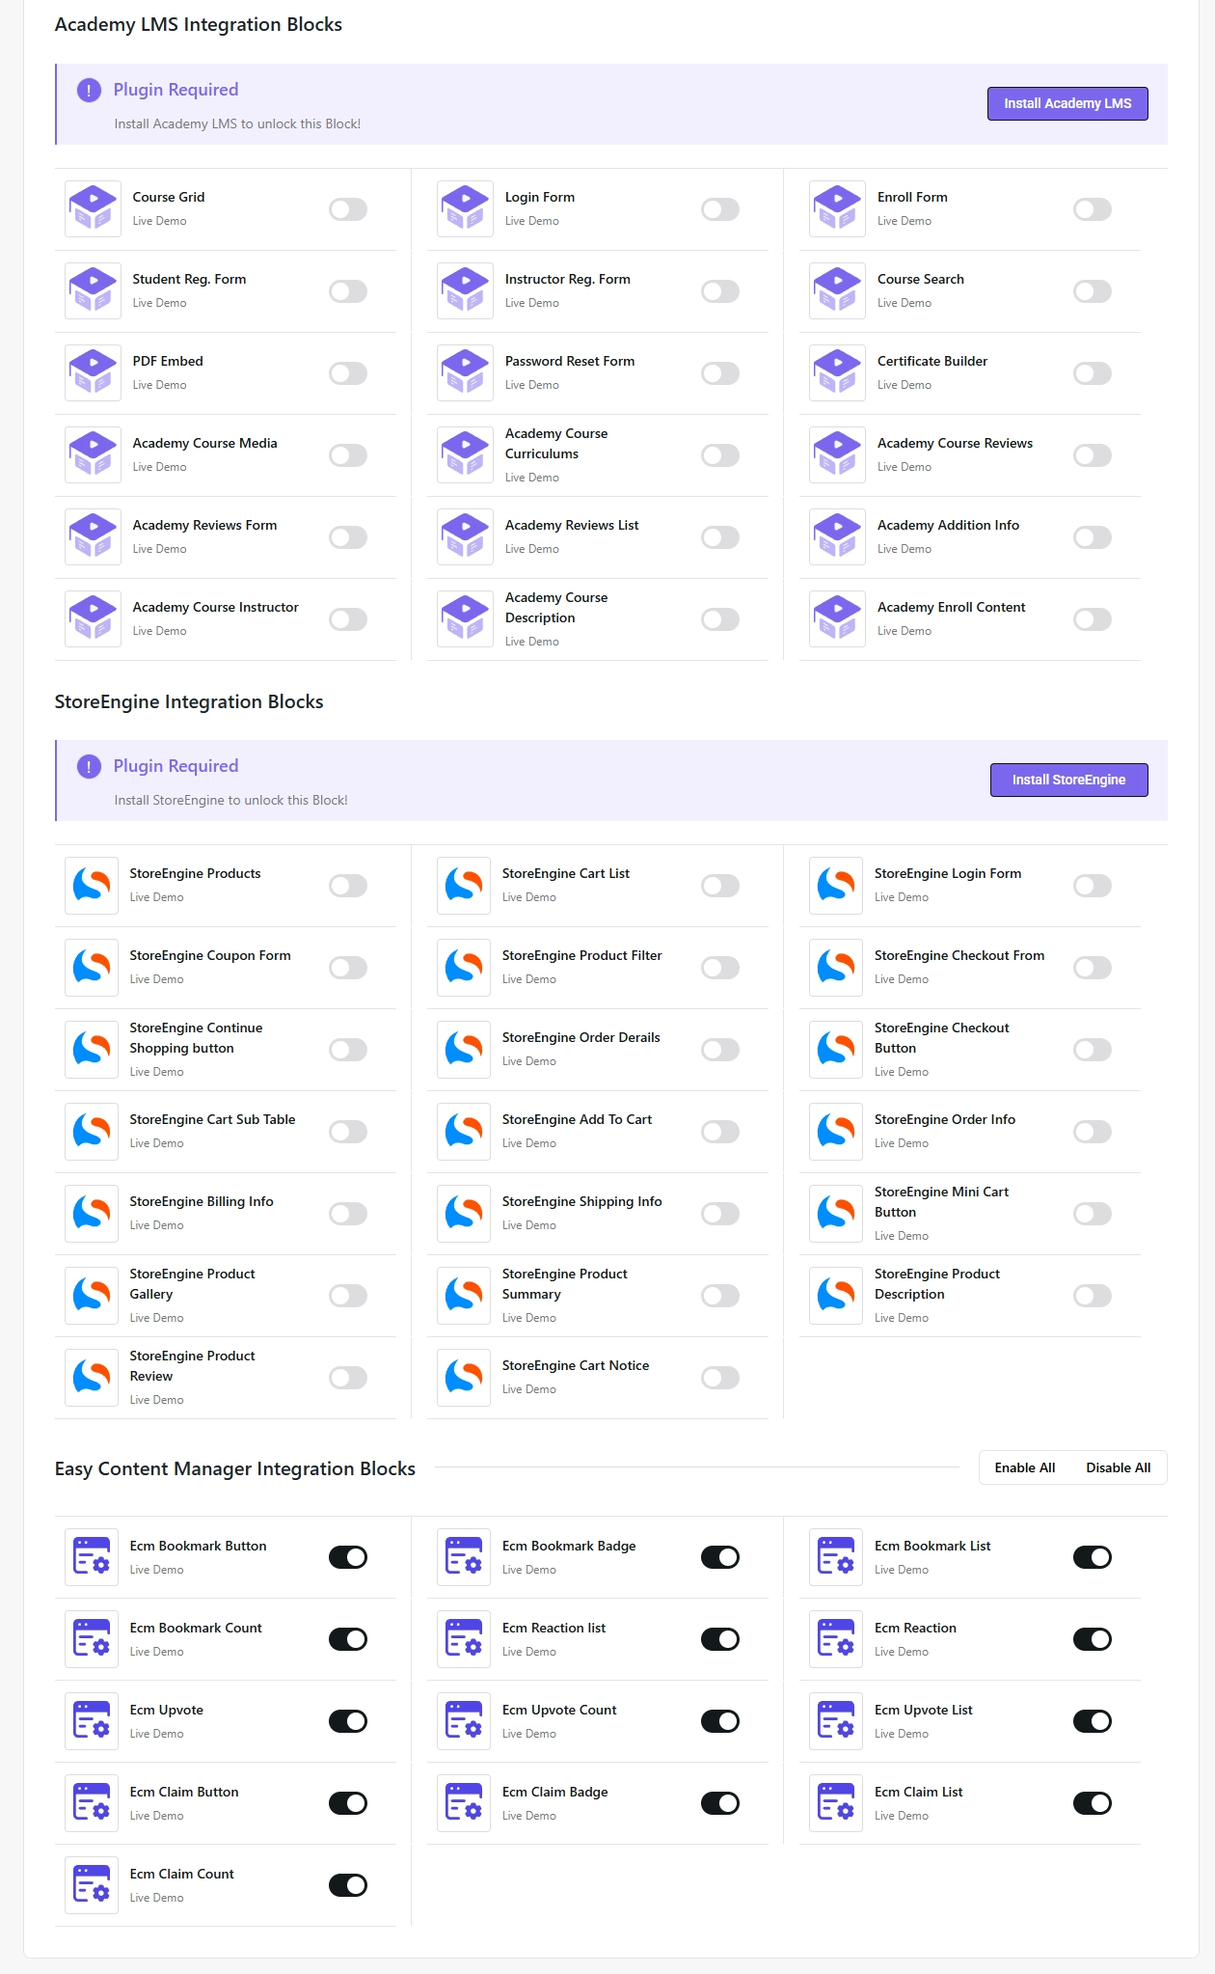Click StoreEngine Plugin Required warning icon
The height and width of the screenshot is (1974, 1215).
(x=89, y=767)
